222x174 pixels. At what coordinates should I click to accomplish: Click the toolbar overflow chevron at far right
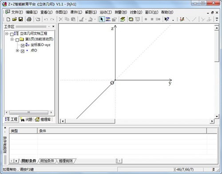pyautogui.click(x=217, y=19)
